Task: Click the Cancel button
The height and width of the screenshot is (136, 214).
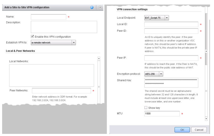Action: [199, 130]
